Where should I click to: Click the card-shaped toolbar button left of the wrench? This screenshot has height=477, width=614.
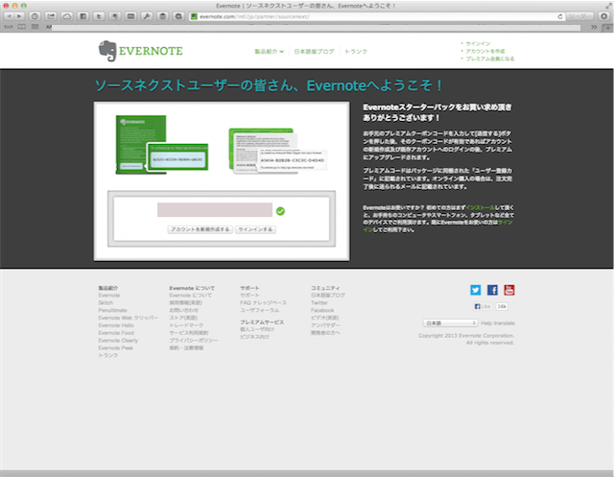tap(130, 16)
